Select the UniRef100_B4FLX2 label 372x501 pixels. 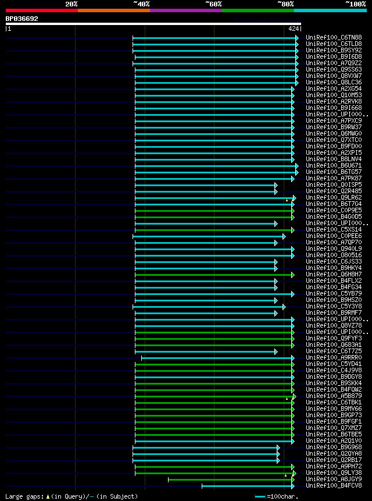click(334, 280)
